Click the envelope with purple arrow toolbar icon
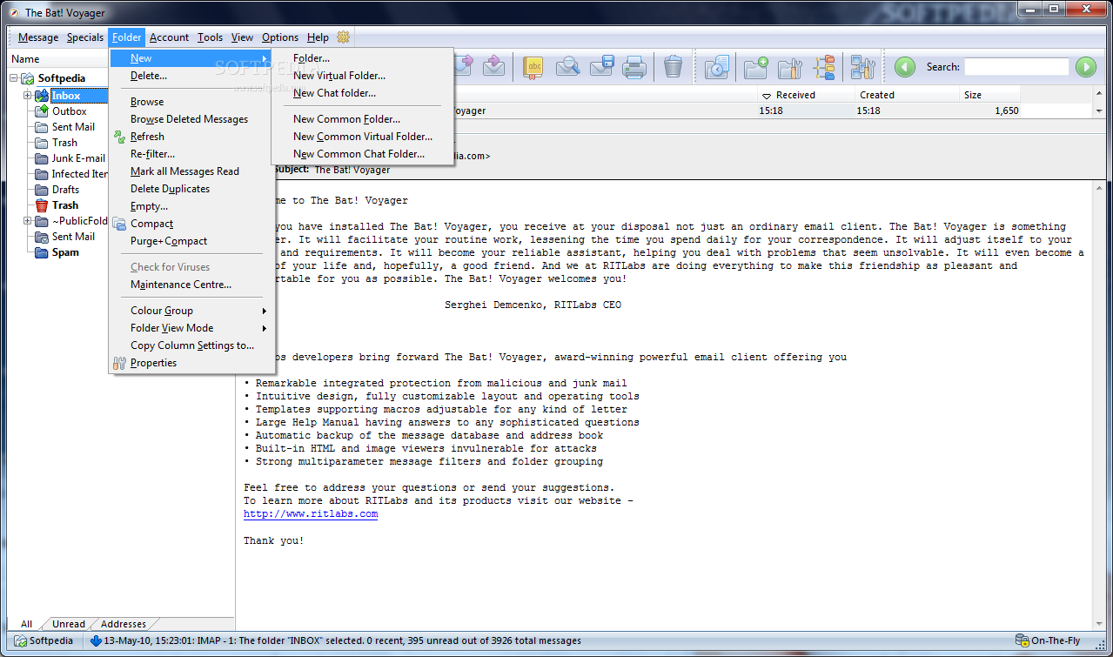This screenshot has width=1113, height=657. (x=494, y=66)
